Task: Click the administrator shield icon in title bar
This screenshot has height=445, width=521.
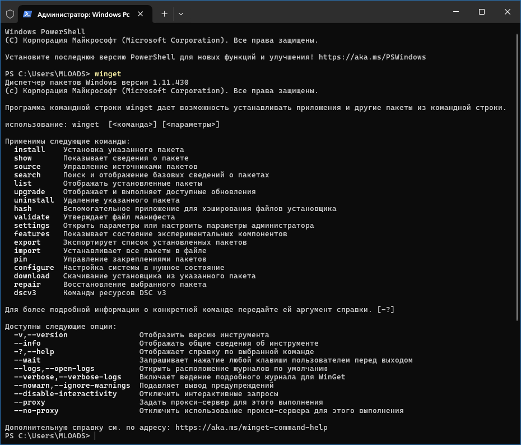Action: [10, 13]
